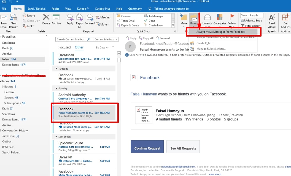Archive the selected message
Image resolution: width=291 pixels, height=176 pixels.
56,20
